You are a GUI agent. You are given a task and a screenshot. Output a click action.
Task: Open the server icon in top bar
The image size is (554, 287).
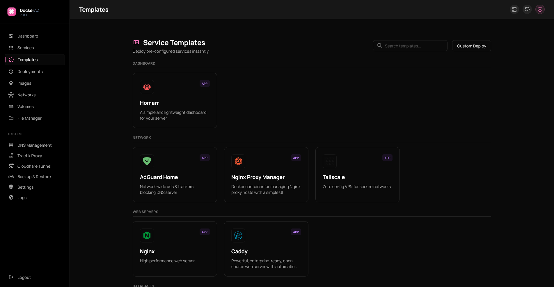[x=514, y=10]
